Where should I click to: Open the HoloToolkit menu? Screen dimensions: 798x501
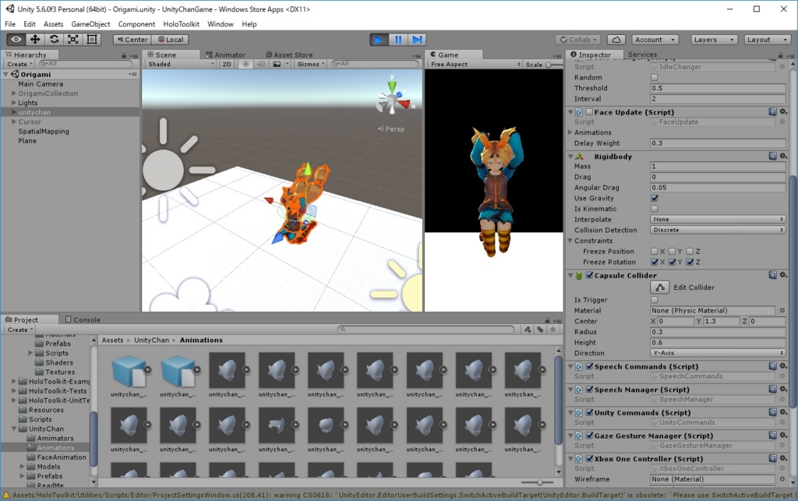coord(181,24)
